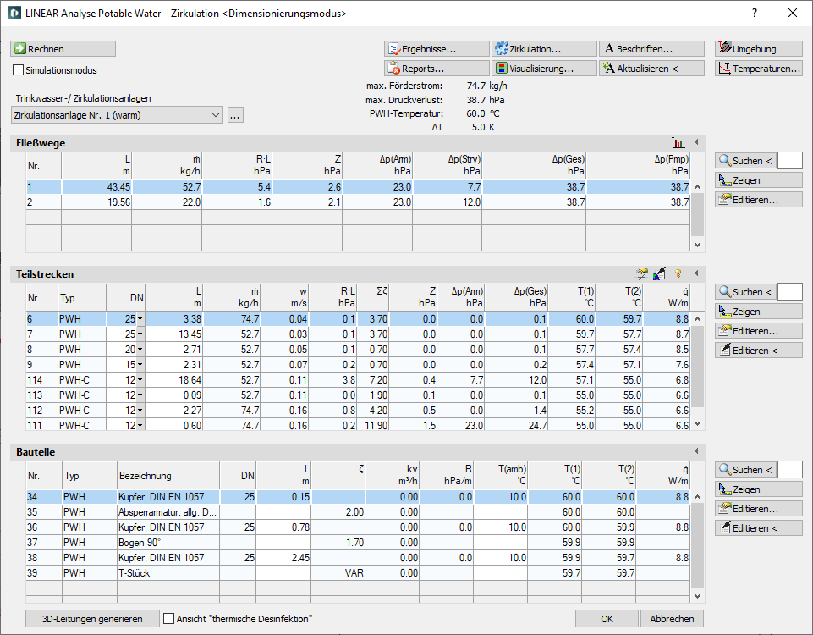This screenshot has height=635, width=813.
Task: Select flow path row with L 19.56
Action: [358, 202]
